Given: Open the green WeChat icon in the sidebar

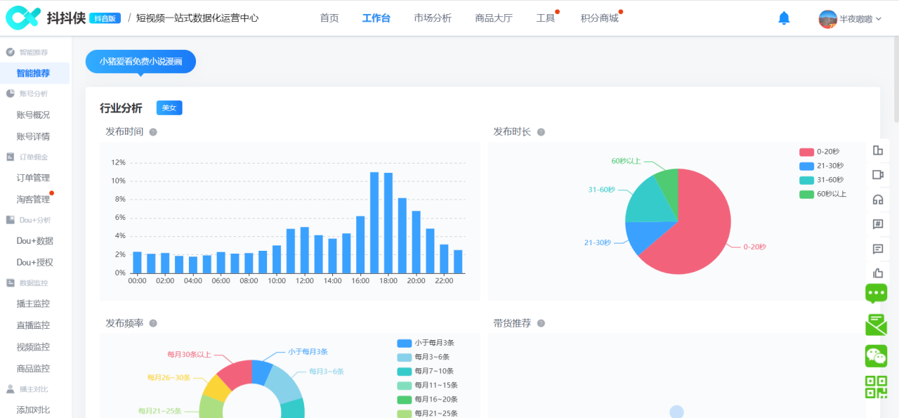Looking at the screenshot, I should point(876,355).
